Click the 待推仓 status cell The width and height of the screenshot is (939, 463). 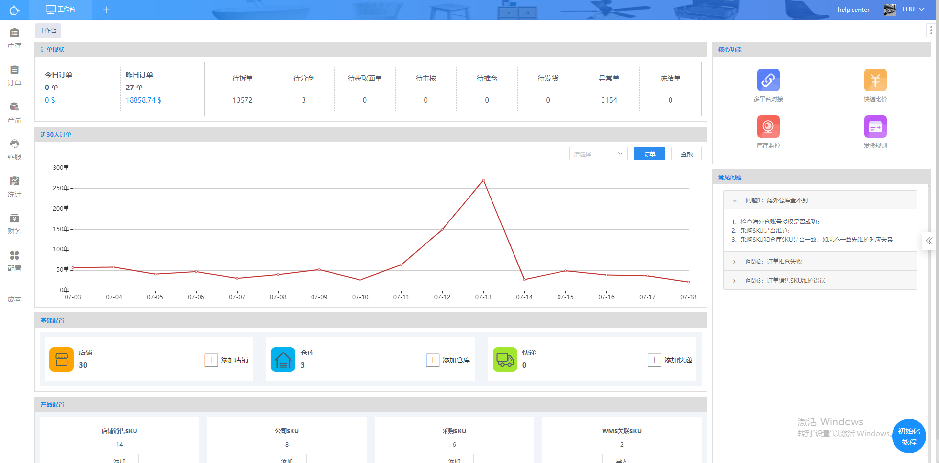click(487, 89)
